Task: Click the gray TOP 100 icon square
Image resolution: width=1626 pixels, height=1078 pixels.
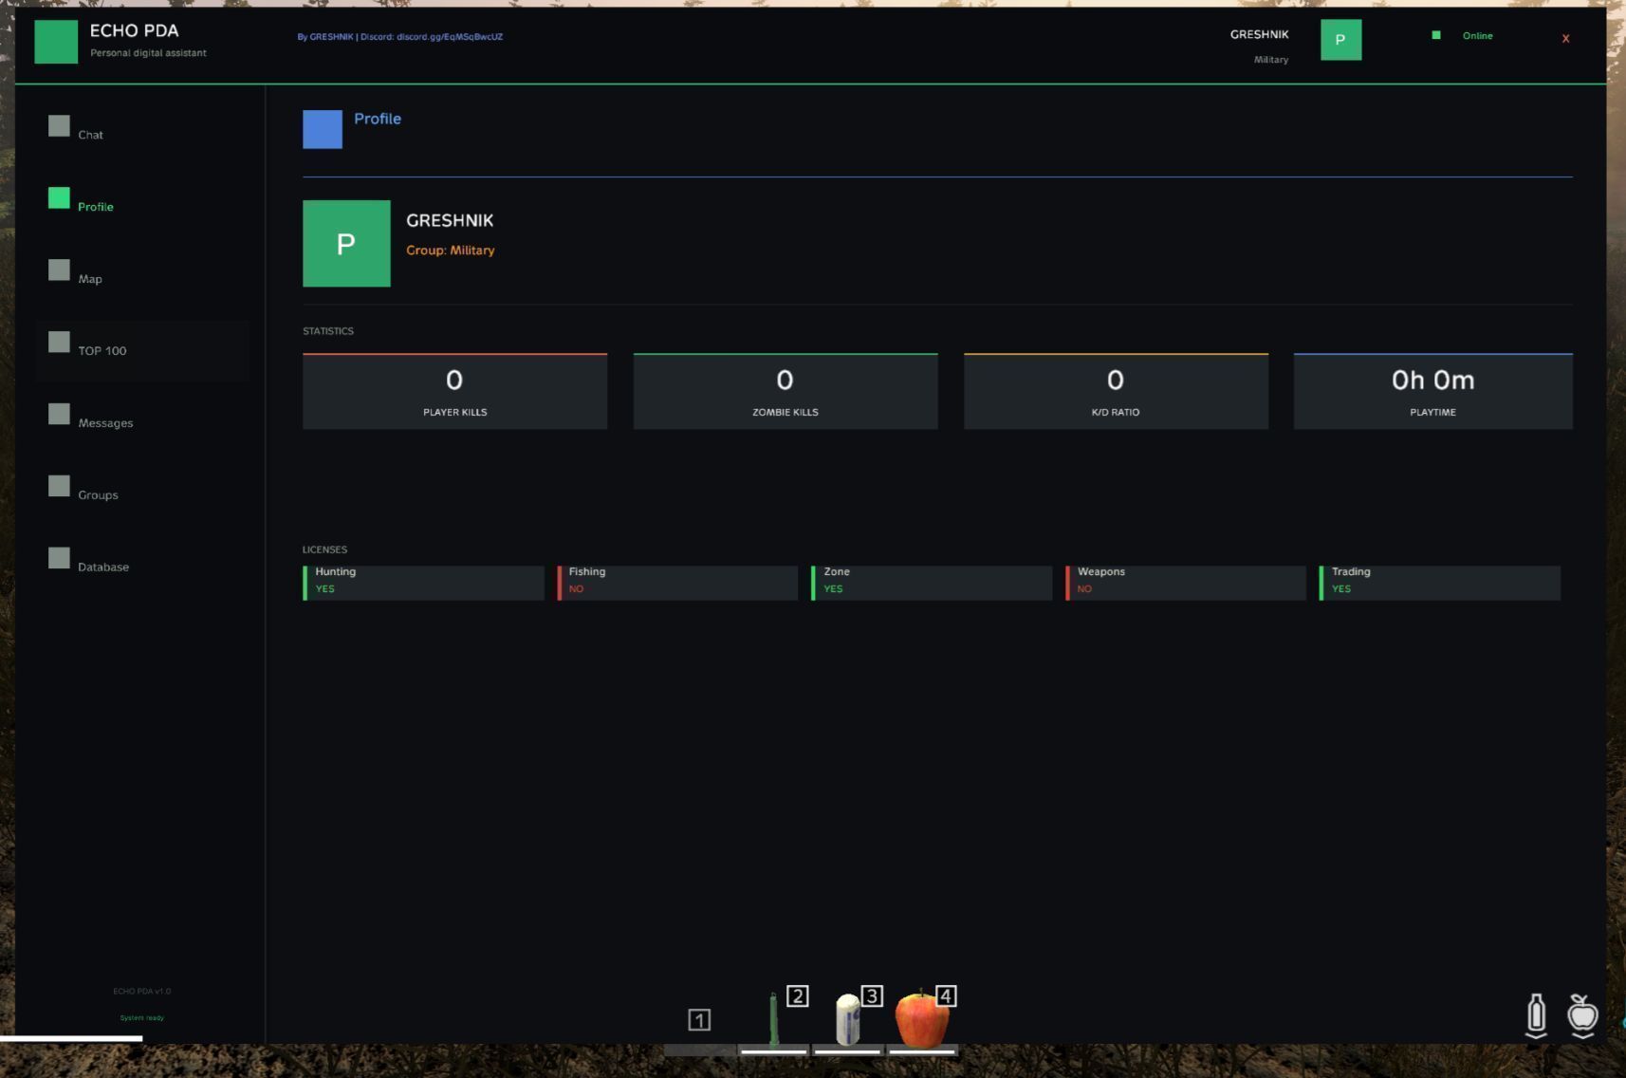Action: 59,343
